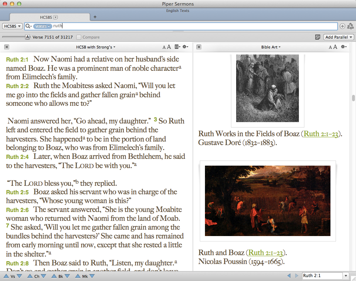This screenshot has height=281, width=356.
Task: Click the Ruth 2:4 verse reference
Action: pyautogui.click(x=17, y=157)
